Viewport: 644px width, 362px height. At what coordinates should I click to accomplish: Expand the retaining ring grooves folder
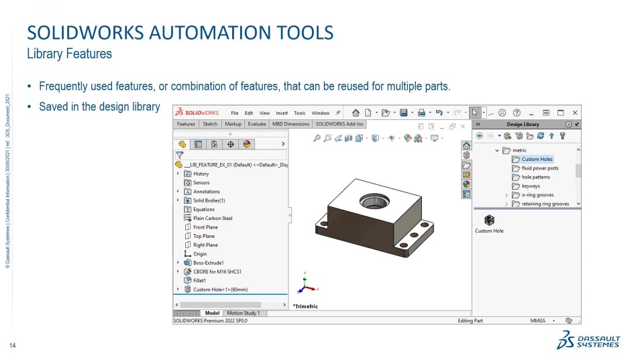pos(506,204)
